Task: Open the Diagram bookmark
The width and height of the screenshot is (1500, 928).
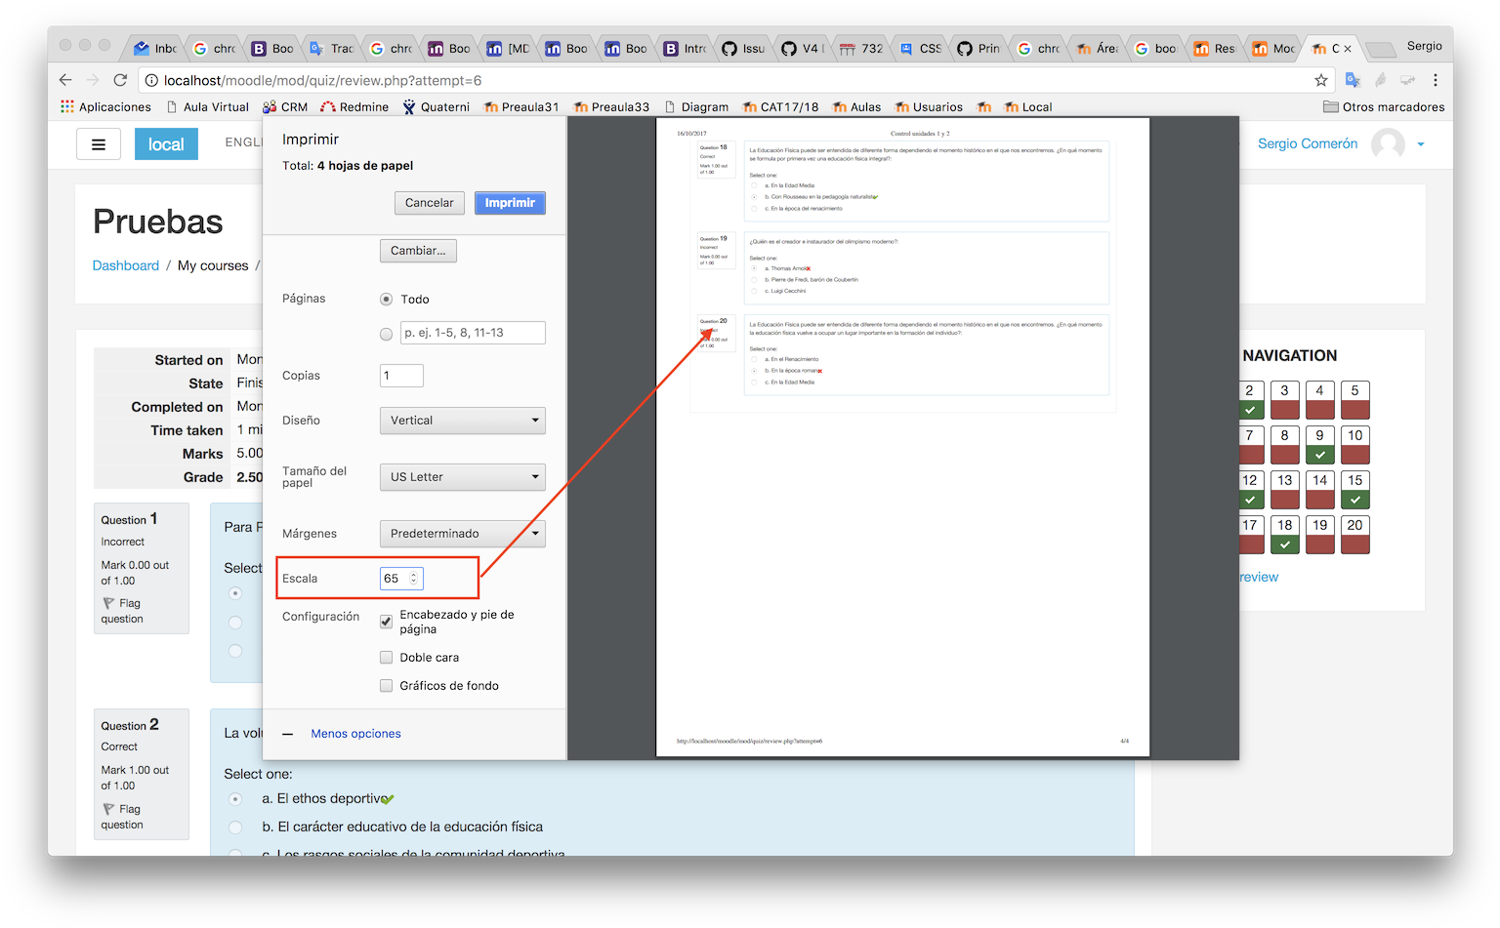Action: (x=696, y=107)
